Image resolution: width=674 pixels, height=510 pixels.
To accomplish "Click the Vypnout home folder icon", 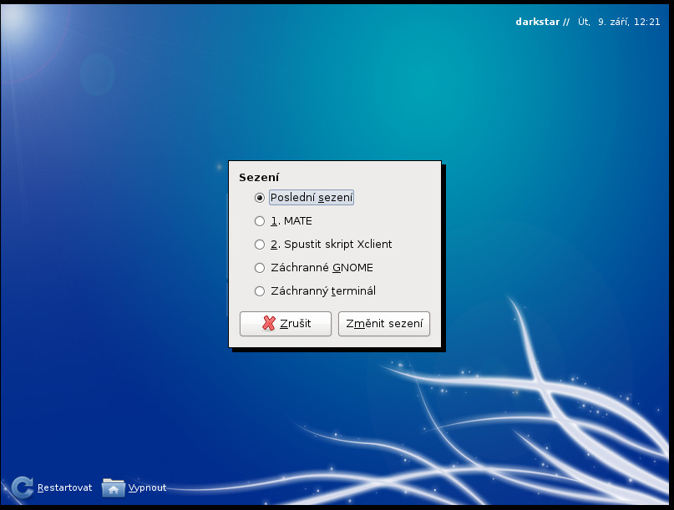I will coord(113,487).
